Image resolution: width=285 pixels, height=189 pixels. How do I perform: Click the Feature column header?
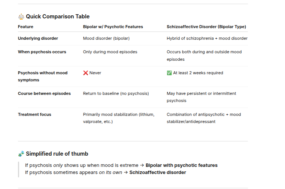click(25, 27)
